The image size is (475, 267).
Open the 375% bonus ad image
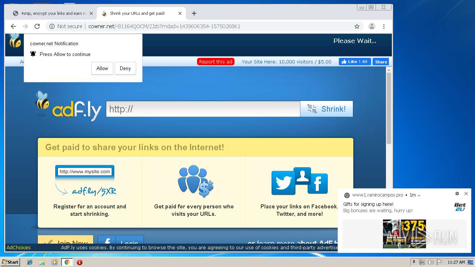point(404,234)
